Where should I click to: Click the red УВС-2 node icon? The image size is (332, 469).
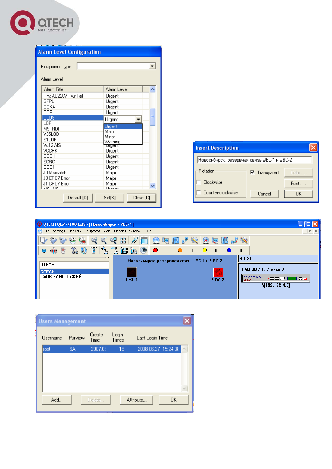(218, 272)
